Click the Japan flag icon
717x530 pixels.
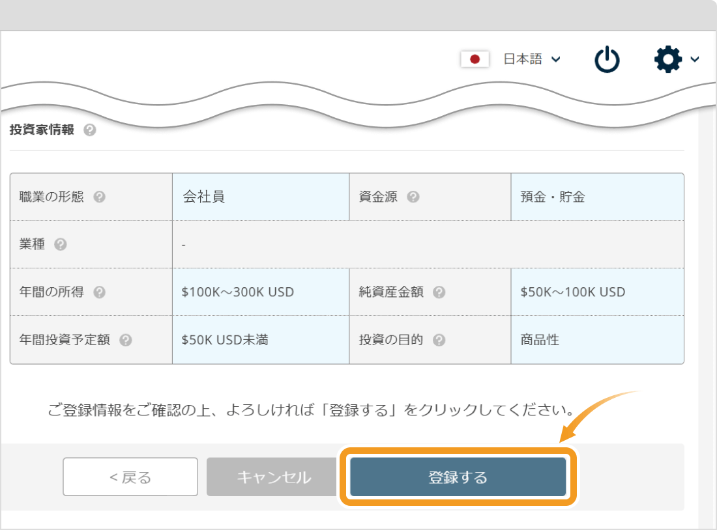[475, 59]
